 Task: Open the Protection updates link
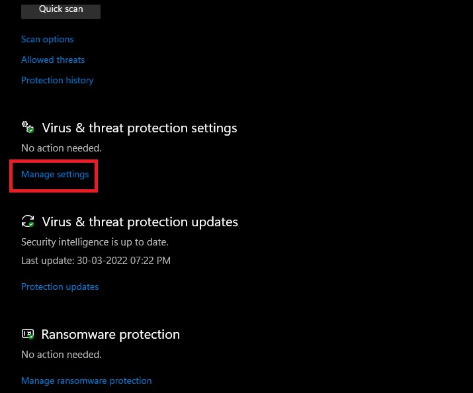tap(60, 286)
